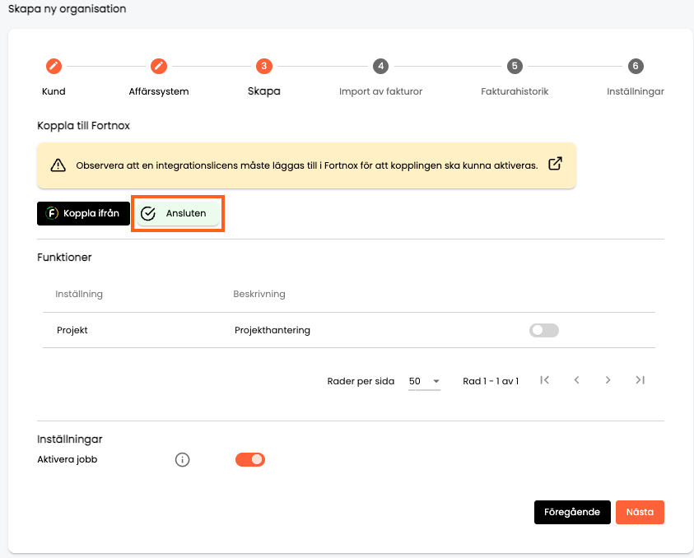Click the Observera integrationslicens warning text

click(307, 165)
